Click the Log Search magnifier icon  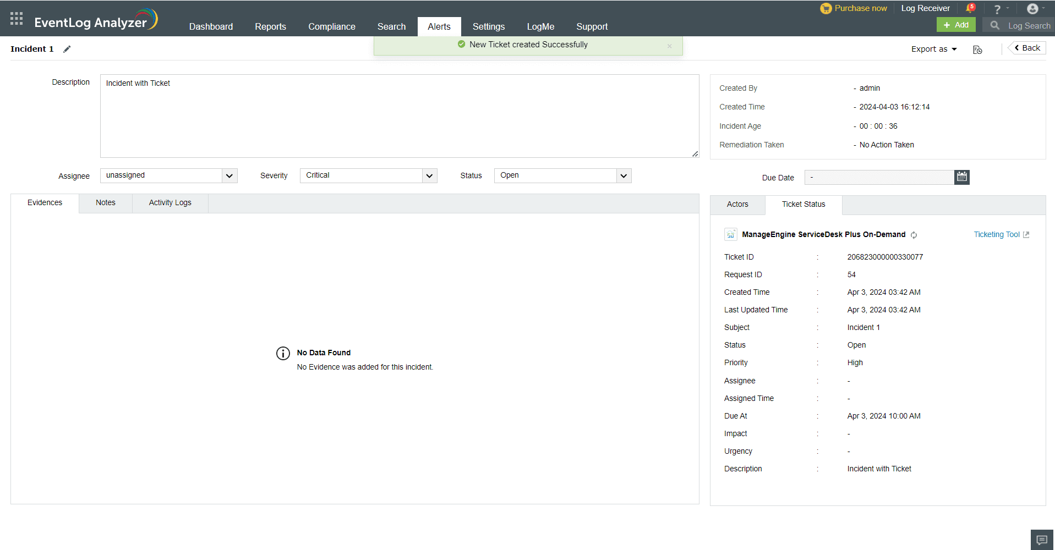[994, 25]
